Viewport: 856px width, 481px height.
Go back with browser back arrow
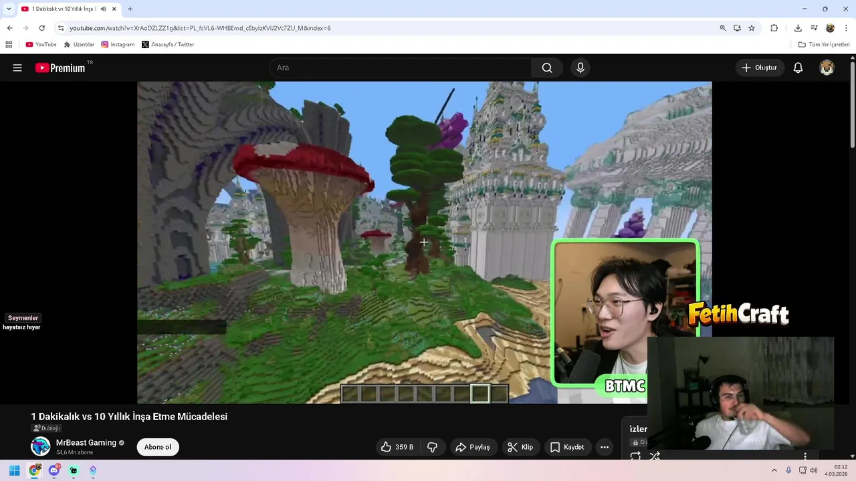coord(9,28)
